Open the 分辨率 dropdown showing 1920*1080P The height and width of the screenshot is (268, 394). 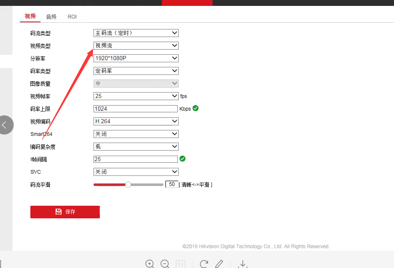point(136,58)
